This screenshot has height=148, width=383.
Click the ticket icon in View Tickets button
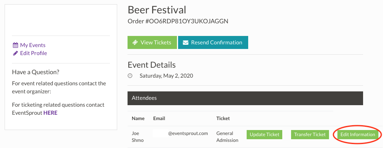135,42
